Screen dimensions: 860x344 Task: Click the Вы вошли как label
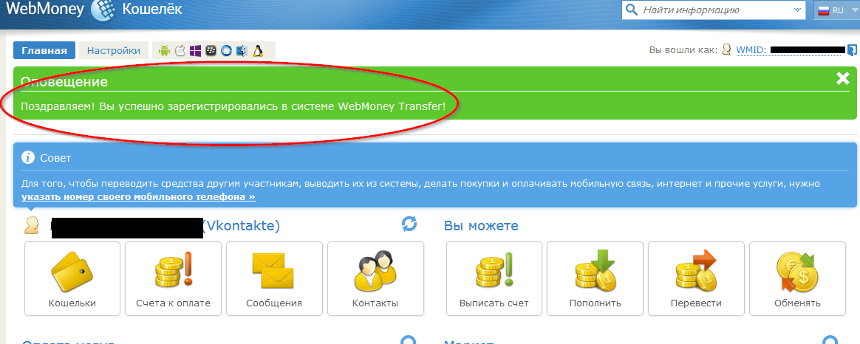683,50
